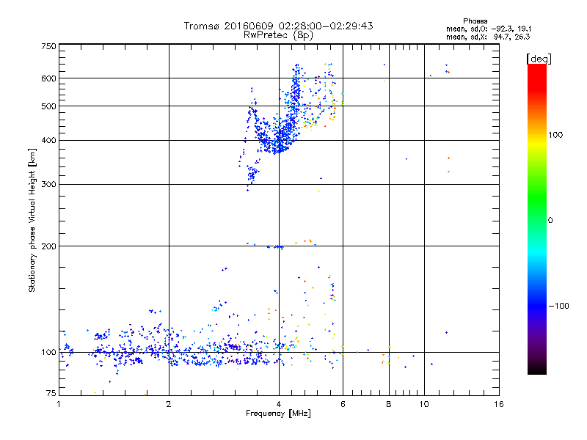Image resolution: width=587 pixels, height=440 pixels.
Task: Click x-axis tick label '4'
Action: pyautogui.click(x=279, y=404)
